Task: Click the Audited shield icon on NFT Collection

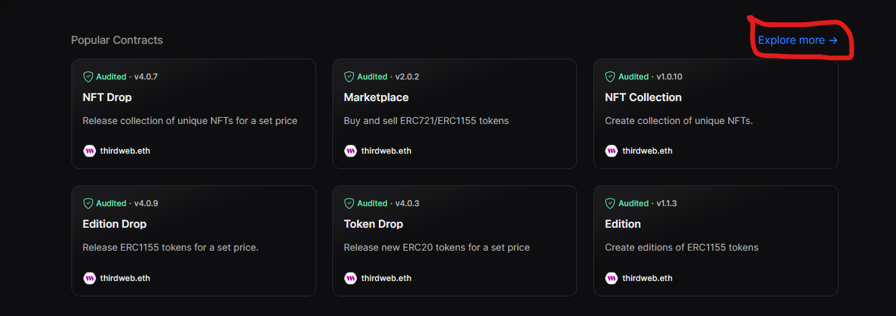Action: [x=610, y=77]
